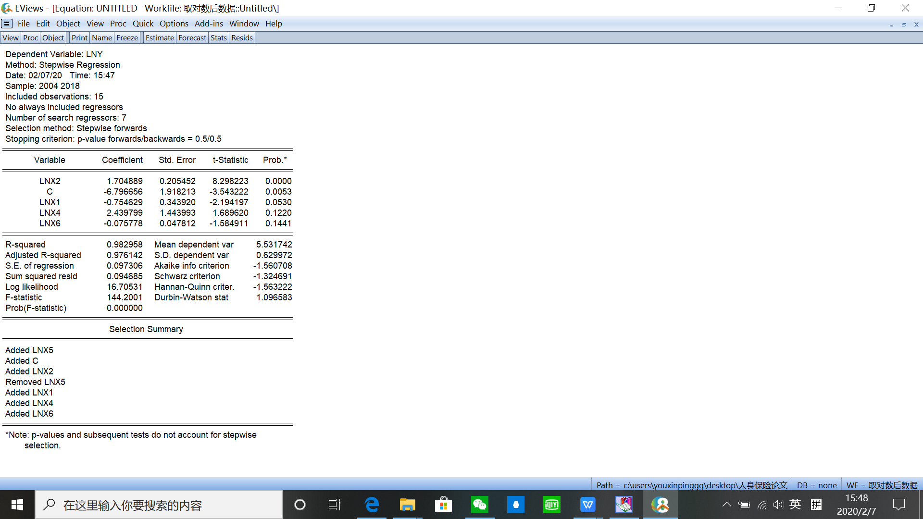Click the Forecast toolbar button

(x=192, y=38)
